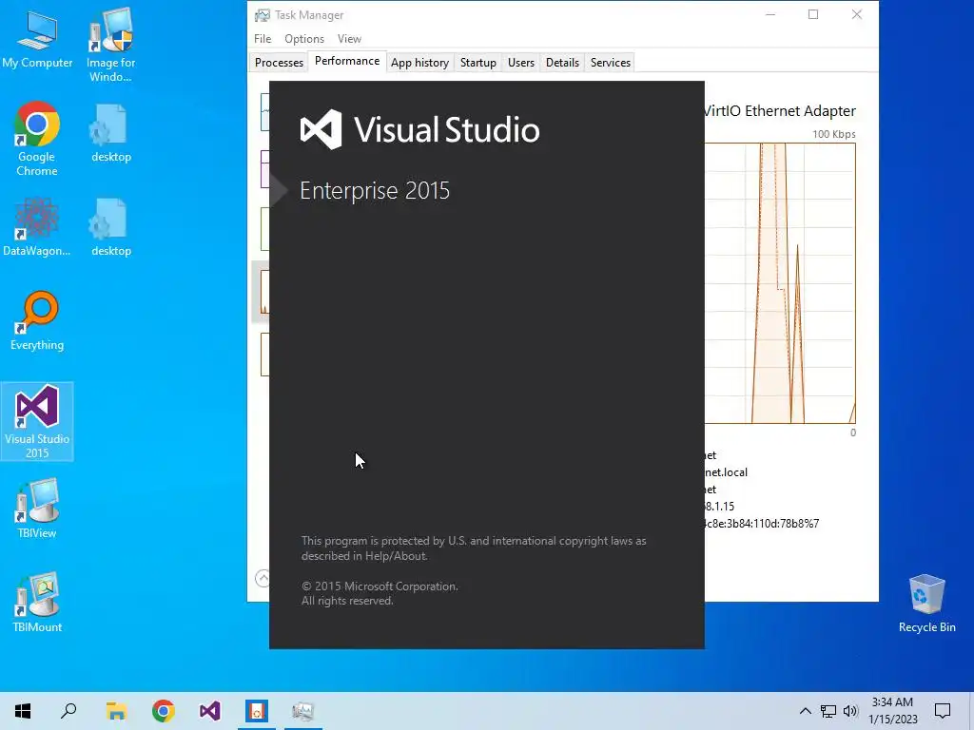Select the TBIView desktop shortcut
Viewport: 974px width, 730px height.
[37, 509]
